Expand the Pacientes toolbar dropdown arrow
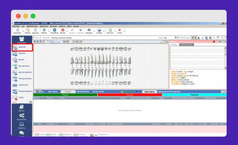This screenshot has height=145, width=238. pos(23,31)
